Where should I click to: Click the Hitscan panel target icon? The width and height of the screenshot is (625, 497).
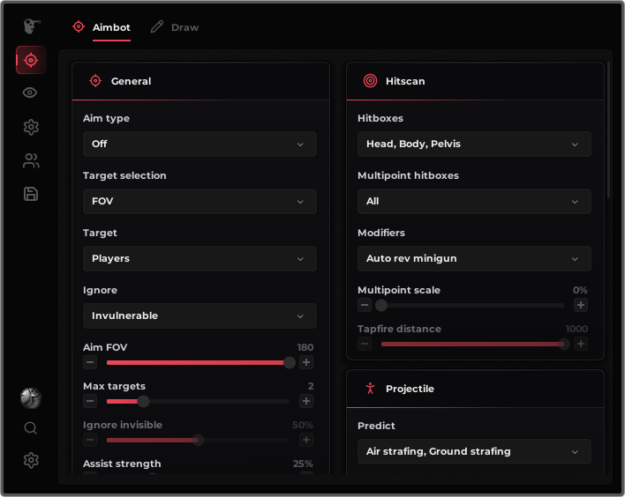[370, 81]
